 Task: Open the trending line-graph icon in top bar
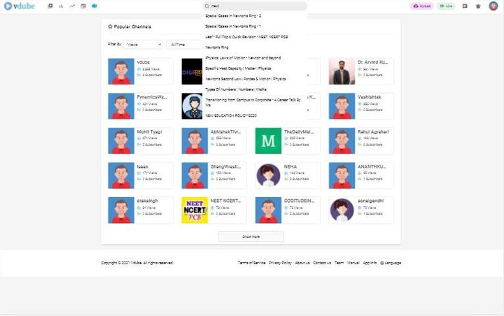pos(72,6)
